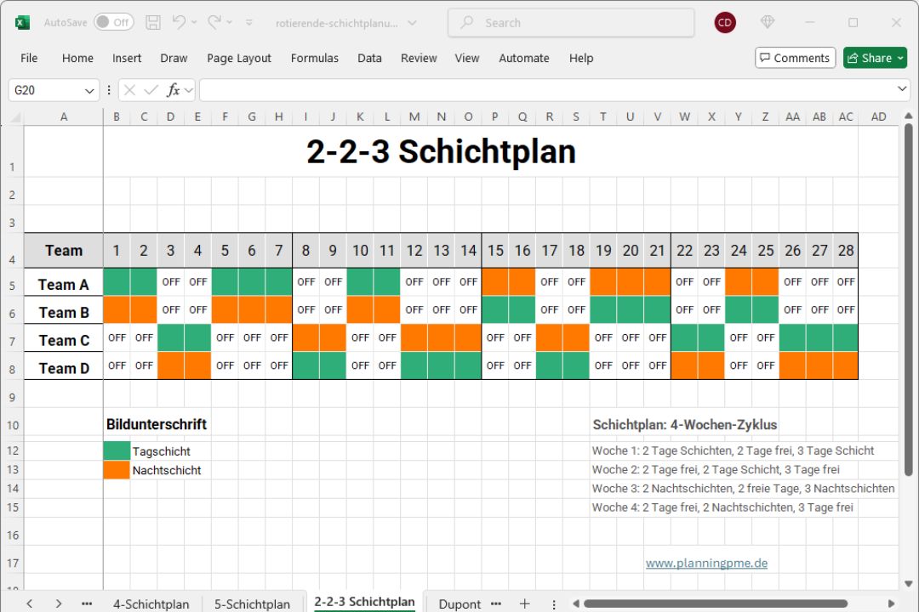Add a new sheet with plus icon

click(x=524, y=603)
